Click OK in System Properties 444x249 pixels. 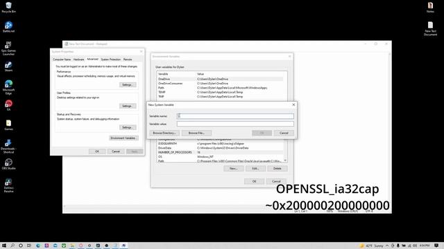click(x=97, y=151)
